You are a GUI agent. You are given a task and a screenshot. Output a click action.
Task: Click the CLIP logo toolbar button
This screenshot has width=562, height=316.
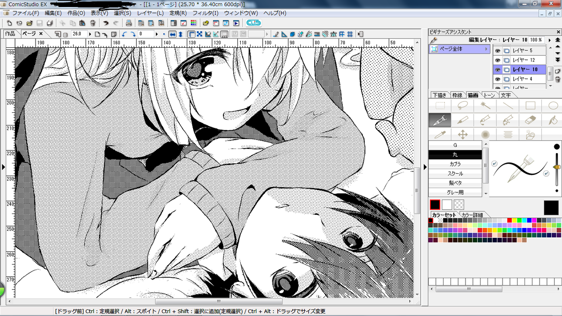click(253, 23)
